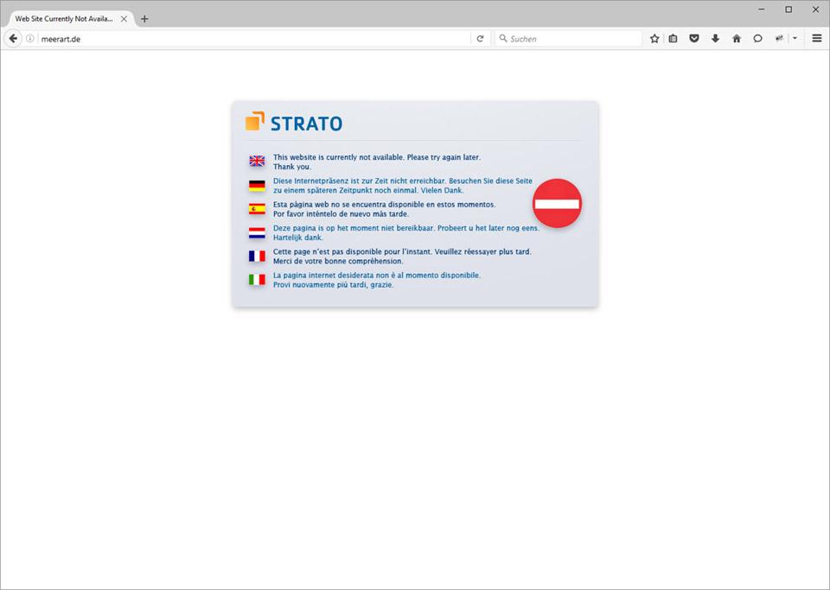Click the Dutch flag icon

tap(257, 232)
